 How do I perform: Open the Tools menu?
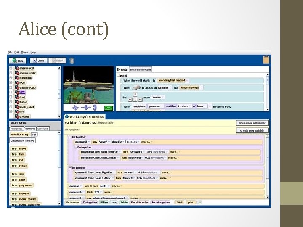point(24,52)
